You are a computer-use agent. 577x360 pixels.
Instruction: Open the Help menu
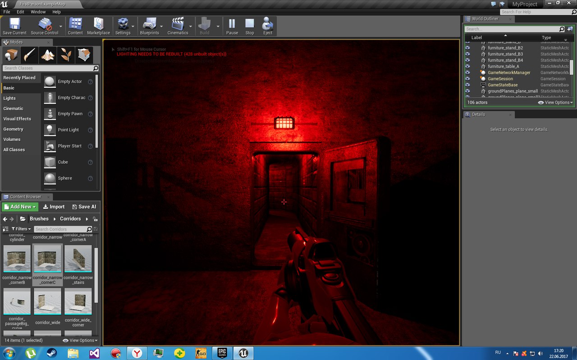(x=56, y=12)
